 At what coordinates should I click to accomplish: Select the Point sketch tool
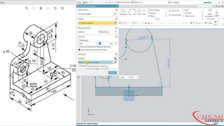pos(144,12)
